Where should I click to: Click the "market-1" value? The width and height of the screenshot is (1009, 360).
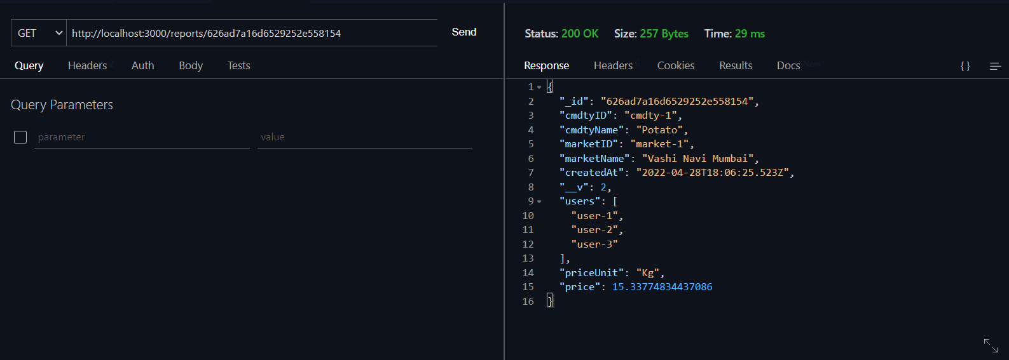(x=660, y=144)
